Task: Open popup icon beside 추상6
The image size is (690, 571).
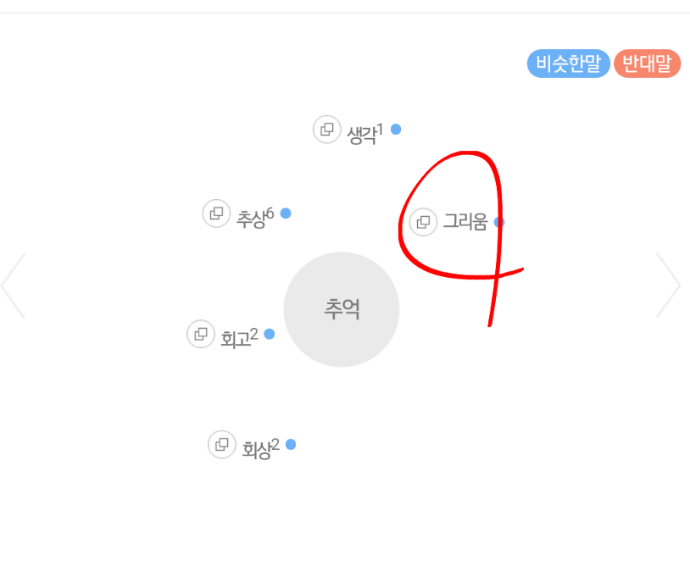Action: point(216,213)
